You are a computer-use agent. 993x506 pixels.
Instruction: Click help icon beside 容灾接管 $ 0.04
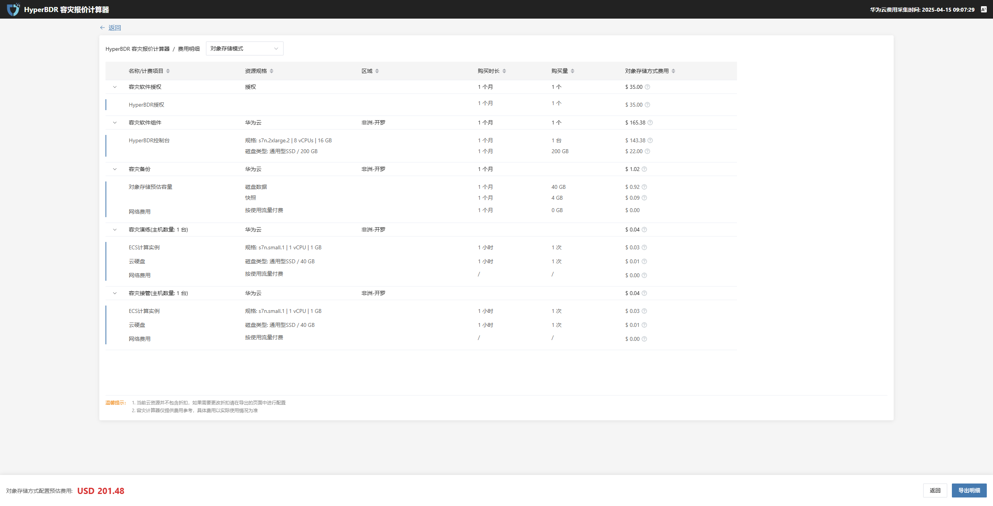pyautogui.click(x=644, y=293)
